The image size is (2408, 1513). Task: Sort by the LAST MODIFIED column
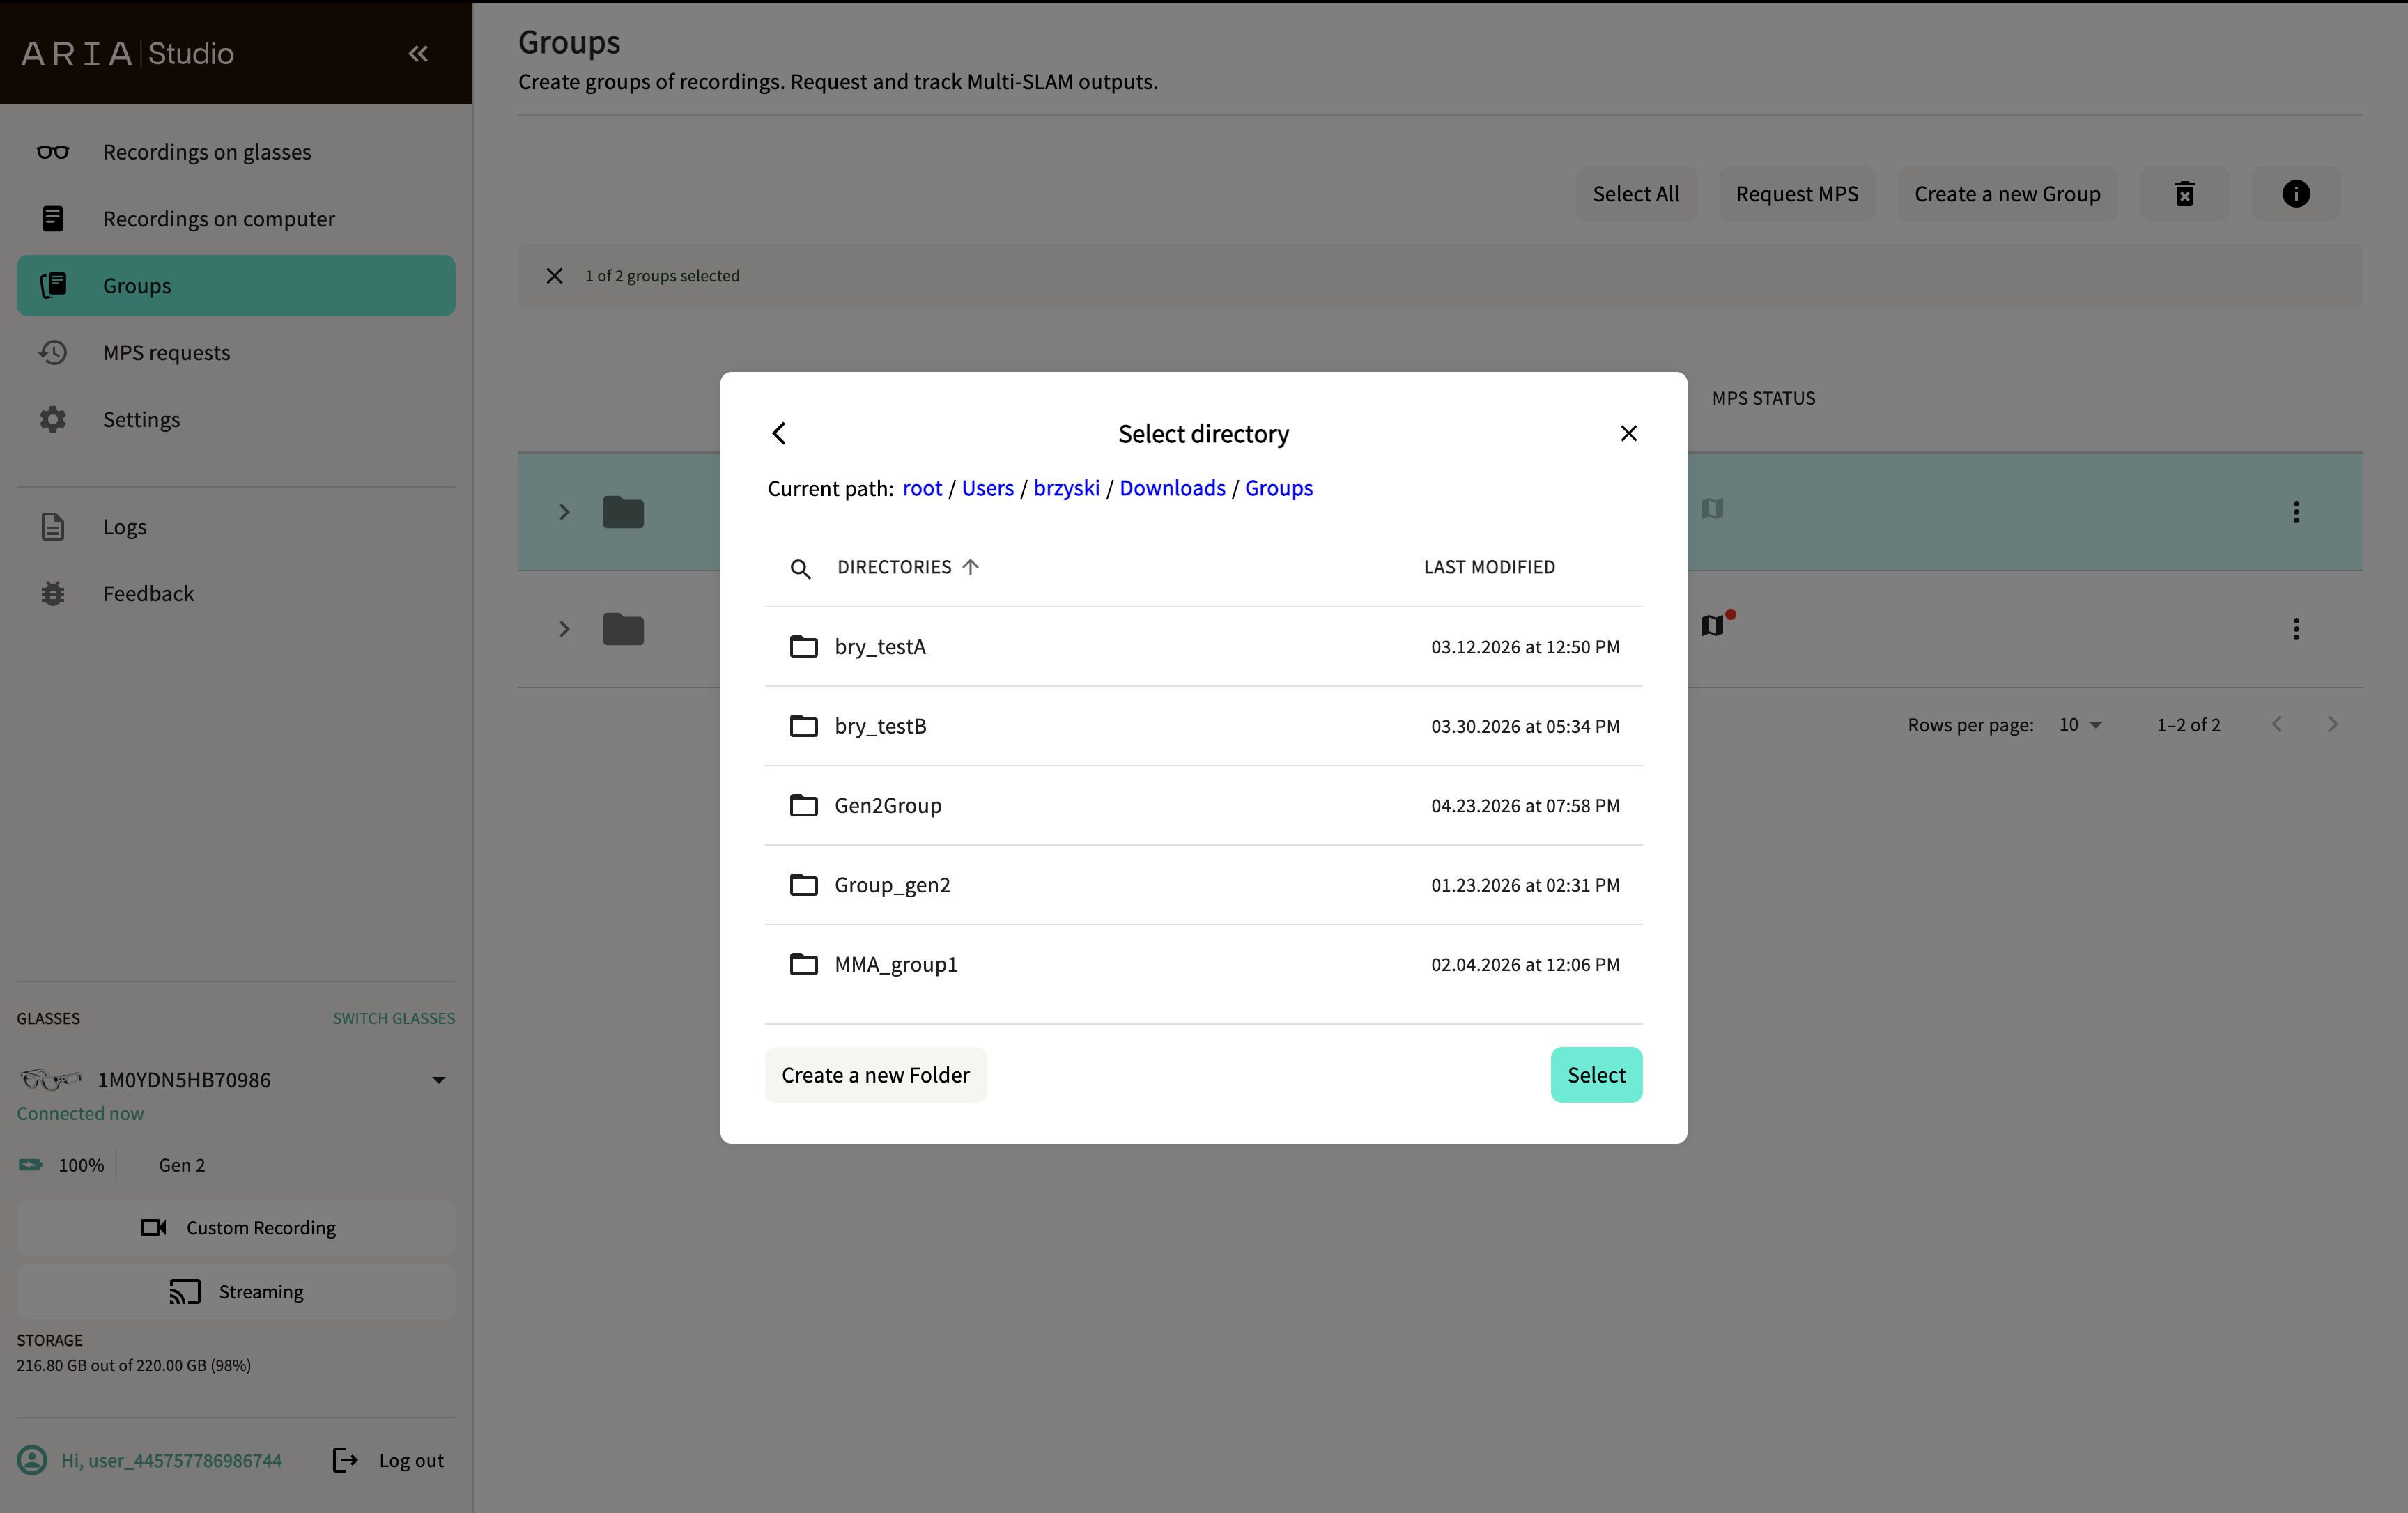tap(1489, 567)
